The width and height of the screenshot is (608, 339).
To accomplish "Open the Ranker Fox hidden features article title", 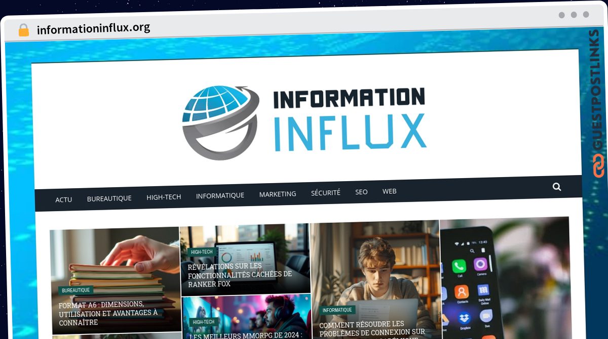I will tap(240, 275).
